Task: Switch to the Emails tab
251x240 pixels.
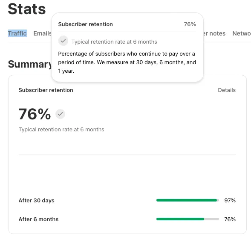Action: (43, 33)
